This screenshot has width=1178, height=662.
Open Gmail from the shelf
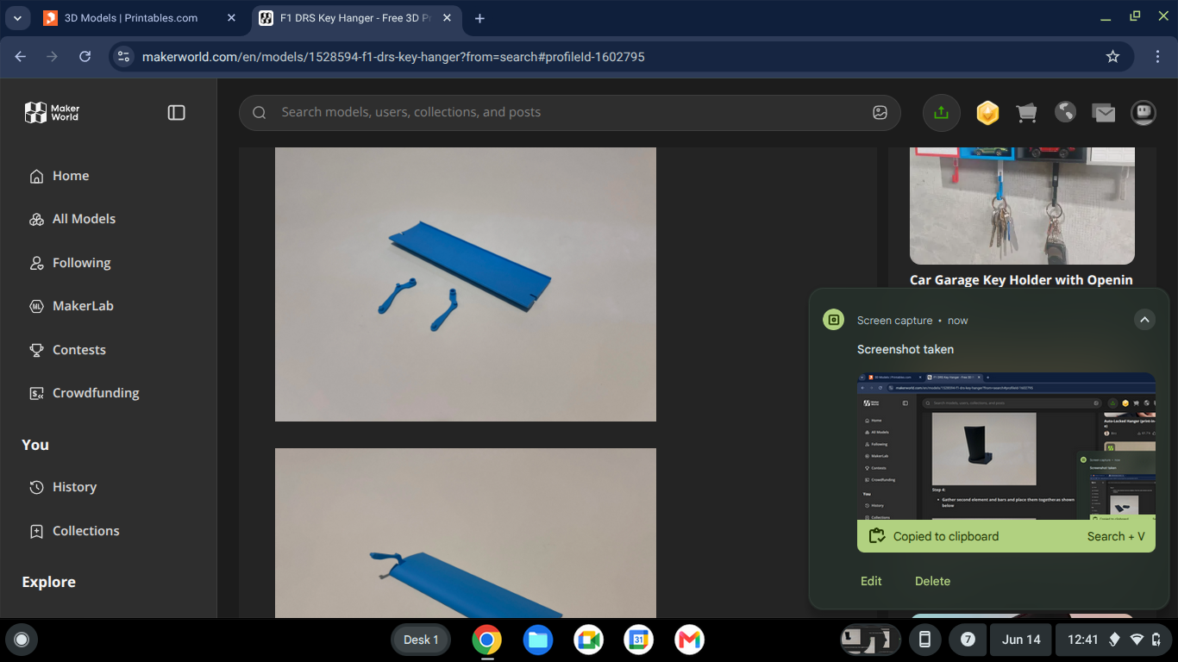689,640
